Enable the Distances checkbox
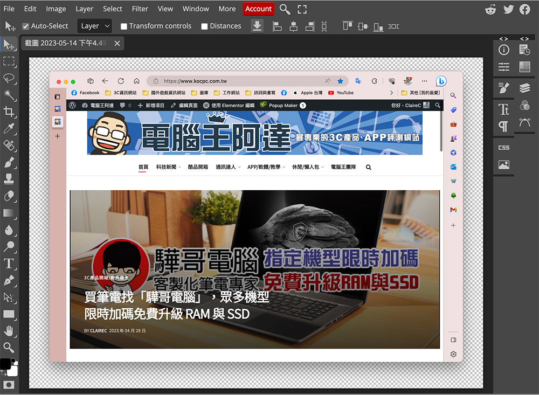The height and width of the screenshot is (395, 539). (x=204, y=26)
